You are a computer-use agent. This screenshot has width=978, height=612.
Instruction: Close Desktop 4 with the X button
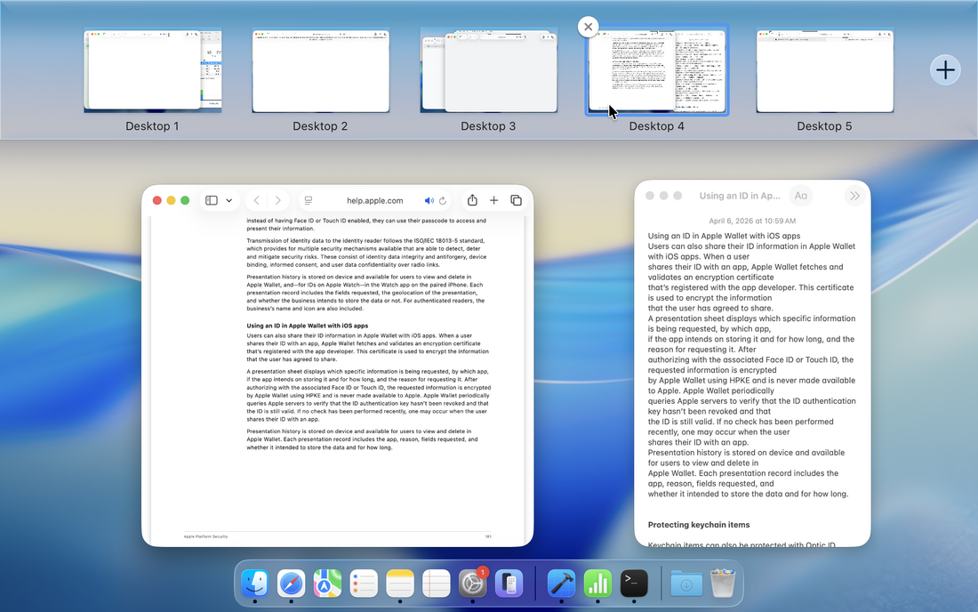click(588, 27)
